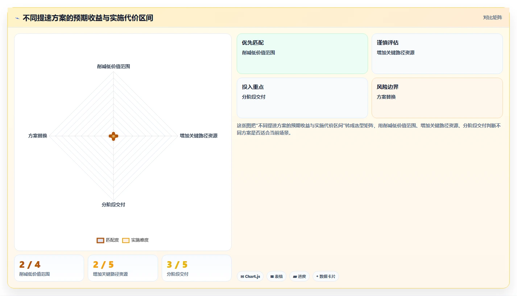Click the lightning icon beside the title
The image size is (517, 296).
[x=17, y=18]
